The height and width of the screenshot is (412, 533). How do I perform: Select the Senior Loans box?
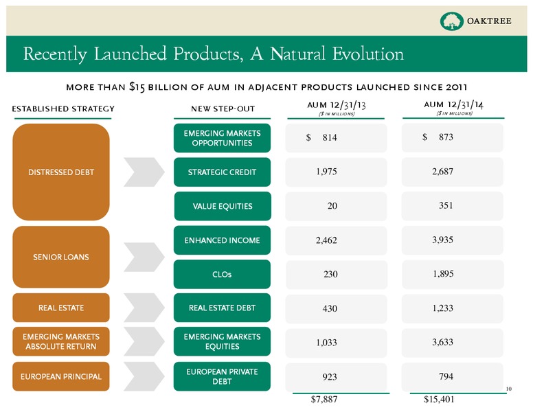(x=61, y=257)
